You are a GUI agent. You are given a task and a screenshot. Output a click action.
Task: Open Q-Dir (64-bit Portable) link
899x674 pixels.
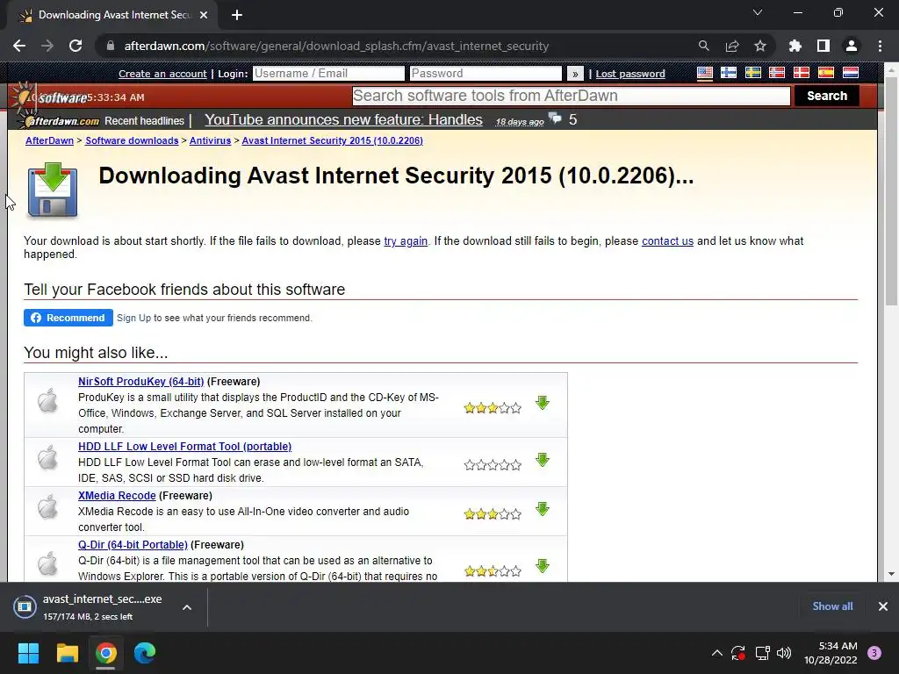click(x=133, y=545)
